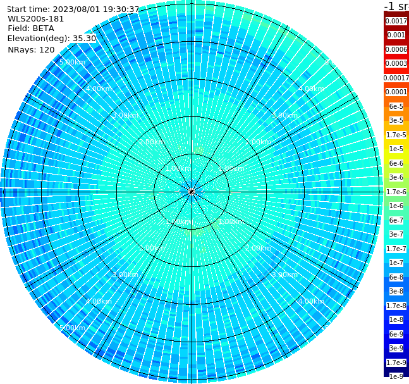Click the 0.0017 colorbar label
The width and height of the screenshot is (409, 384).
(x=396, y=21)
